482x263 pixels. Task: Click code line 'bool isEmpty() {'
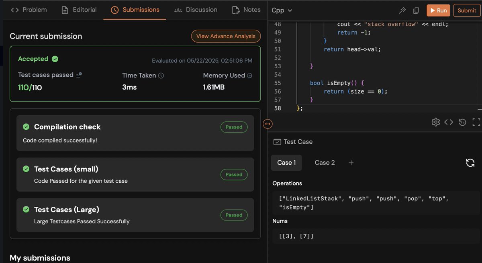[x=337, y=83]
